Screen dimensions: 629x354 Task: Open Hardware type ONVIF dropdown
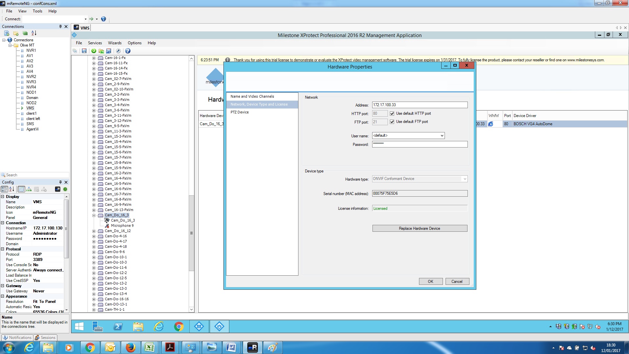465,179
